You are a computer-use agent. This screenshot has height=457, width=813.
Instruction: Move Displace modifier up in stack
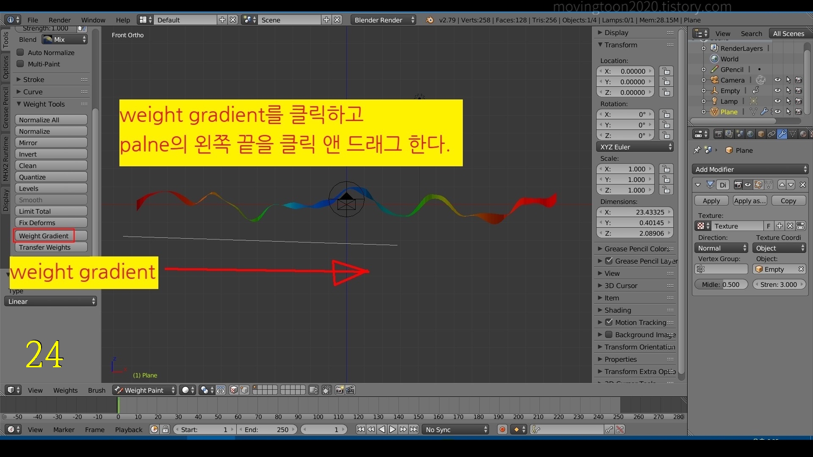782,185
